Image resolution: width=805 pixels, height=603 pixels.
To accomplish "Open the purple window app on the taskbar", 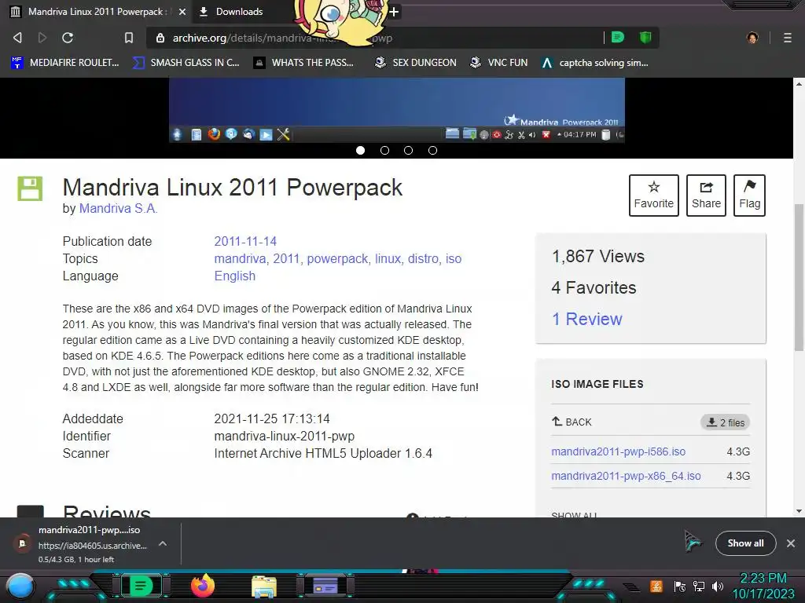I will pyautogui.click(x=325, y=586).
